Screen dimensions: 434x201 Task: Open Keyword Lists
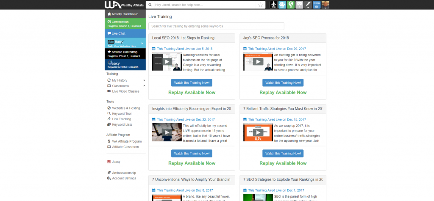(x=122, y=124)
